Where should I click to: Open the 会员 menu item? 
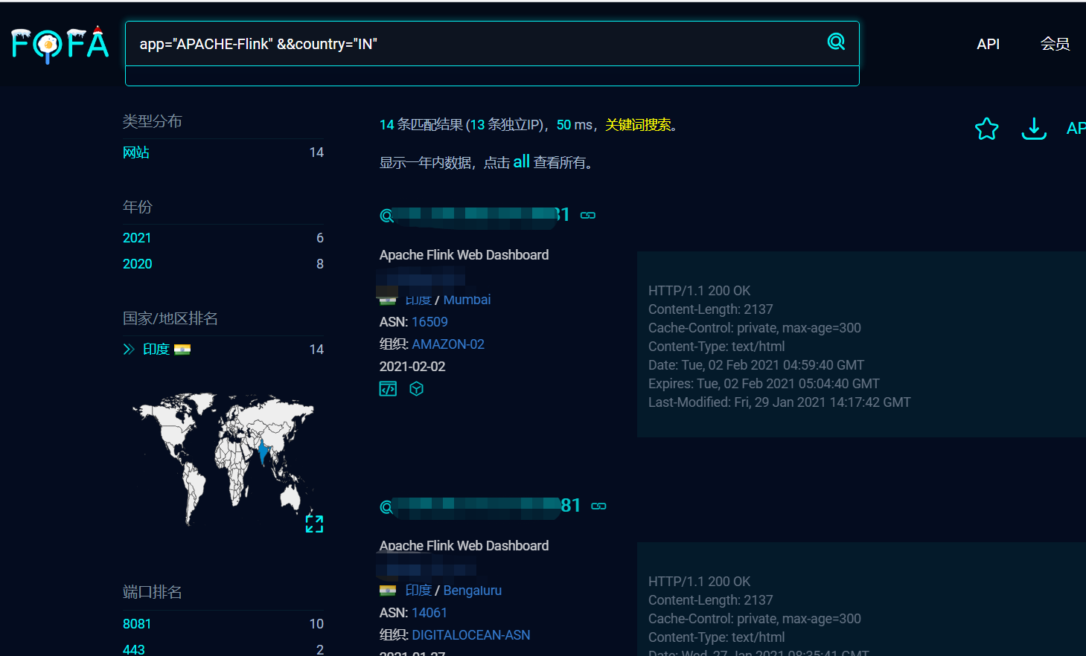point(1055,44)
